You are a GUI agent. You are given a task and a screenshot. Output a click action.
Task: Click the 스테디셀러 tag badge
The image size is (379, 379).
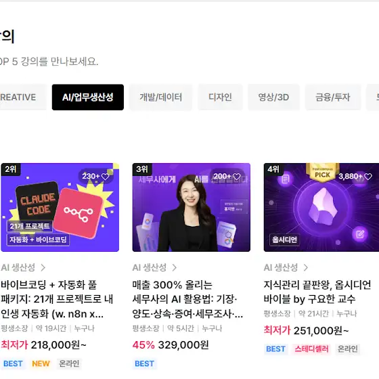[311, 349]
